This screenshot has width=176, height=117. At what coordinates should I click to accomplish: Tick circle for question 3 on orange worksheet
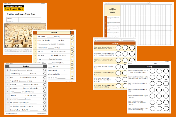coord(72,44)
